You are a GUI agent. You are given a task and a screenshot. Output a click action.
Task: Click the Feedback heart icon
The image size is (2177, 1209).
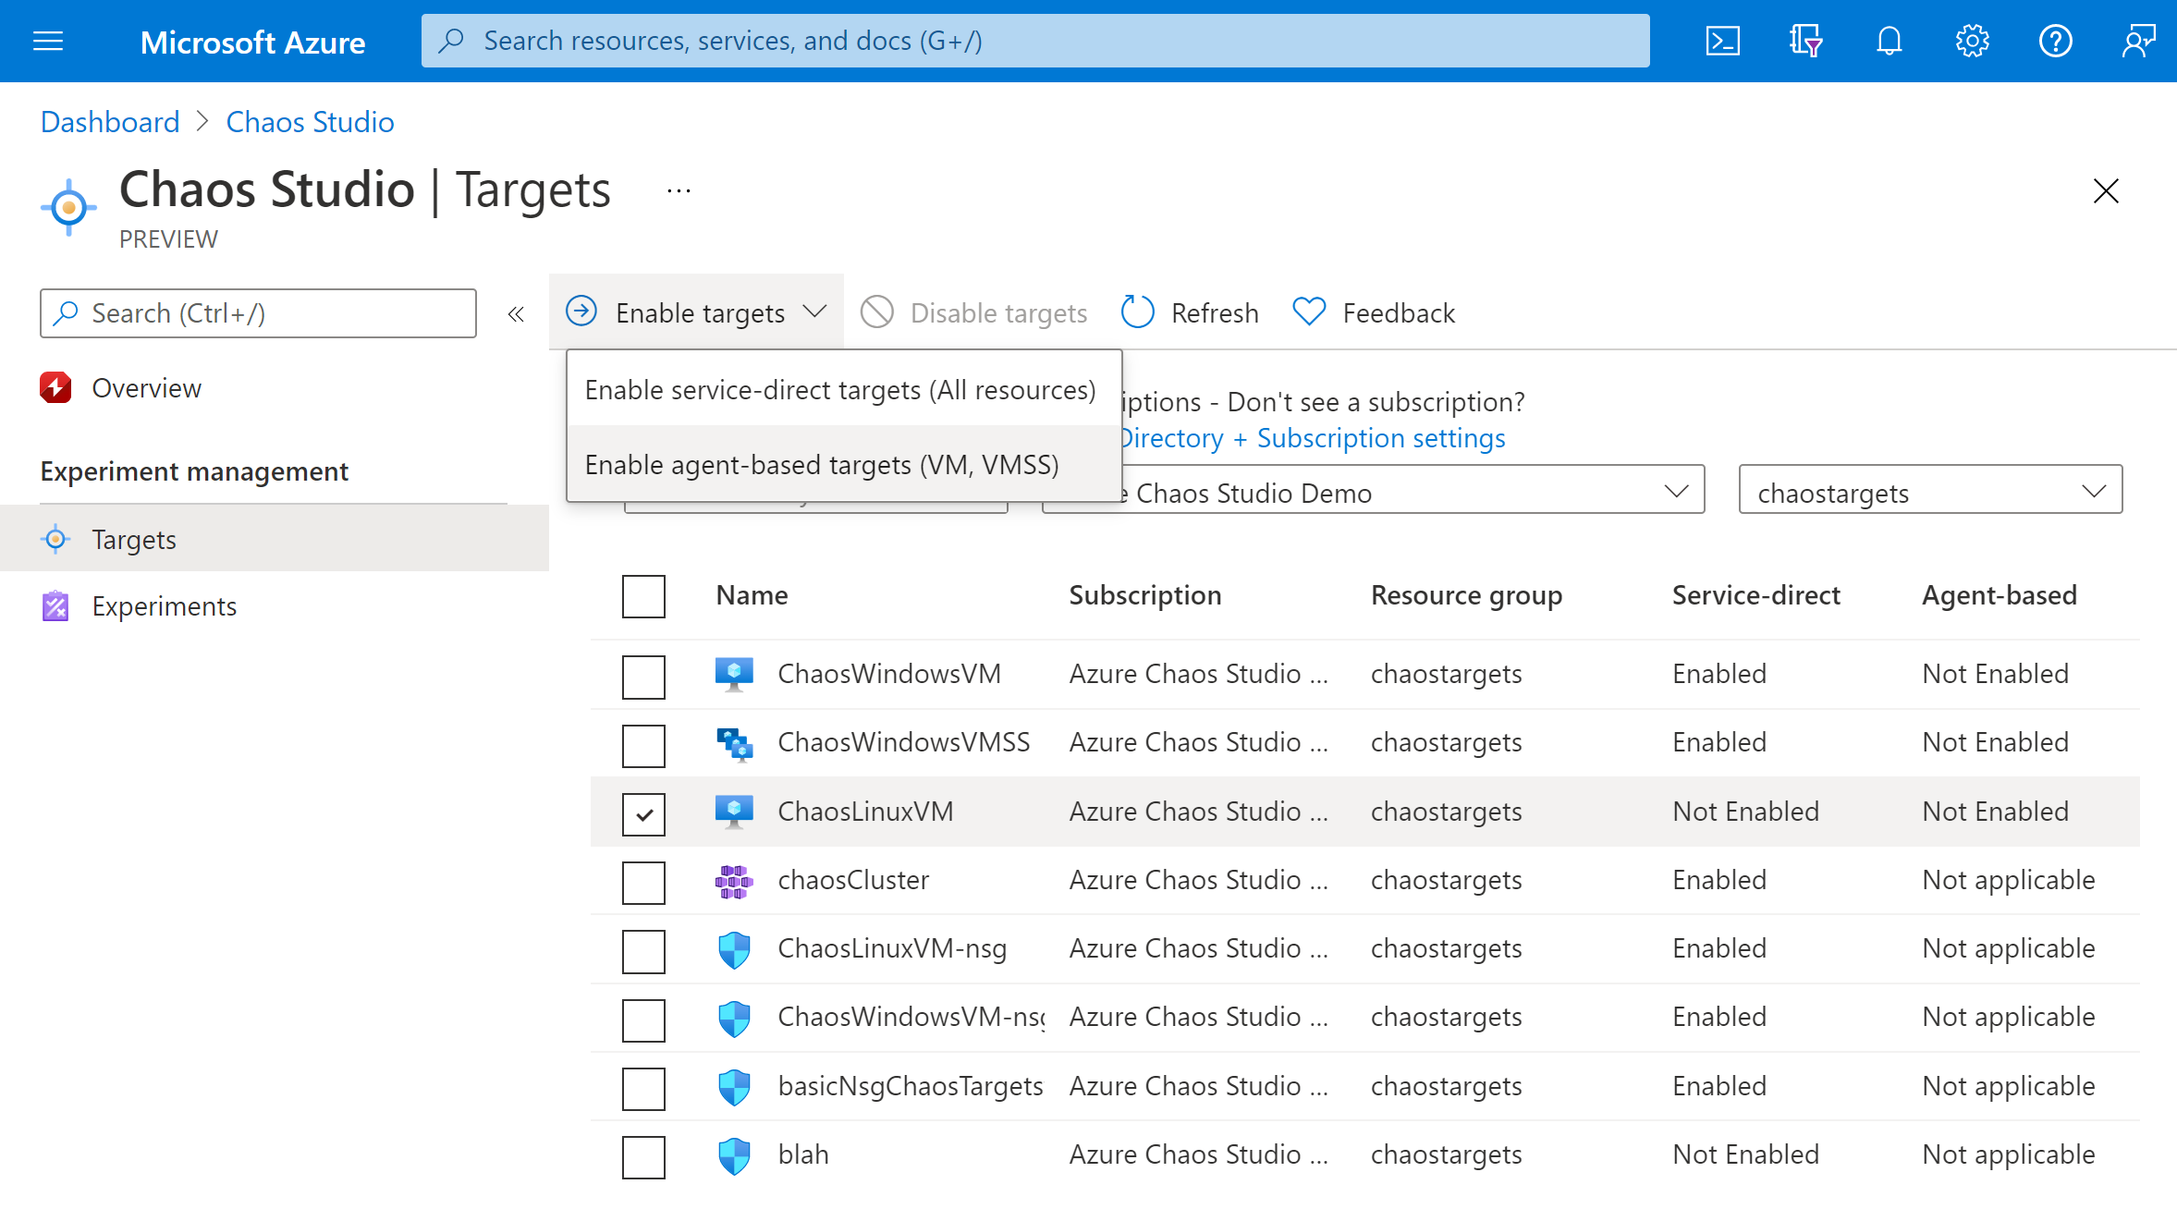click(1309, 312)
